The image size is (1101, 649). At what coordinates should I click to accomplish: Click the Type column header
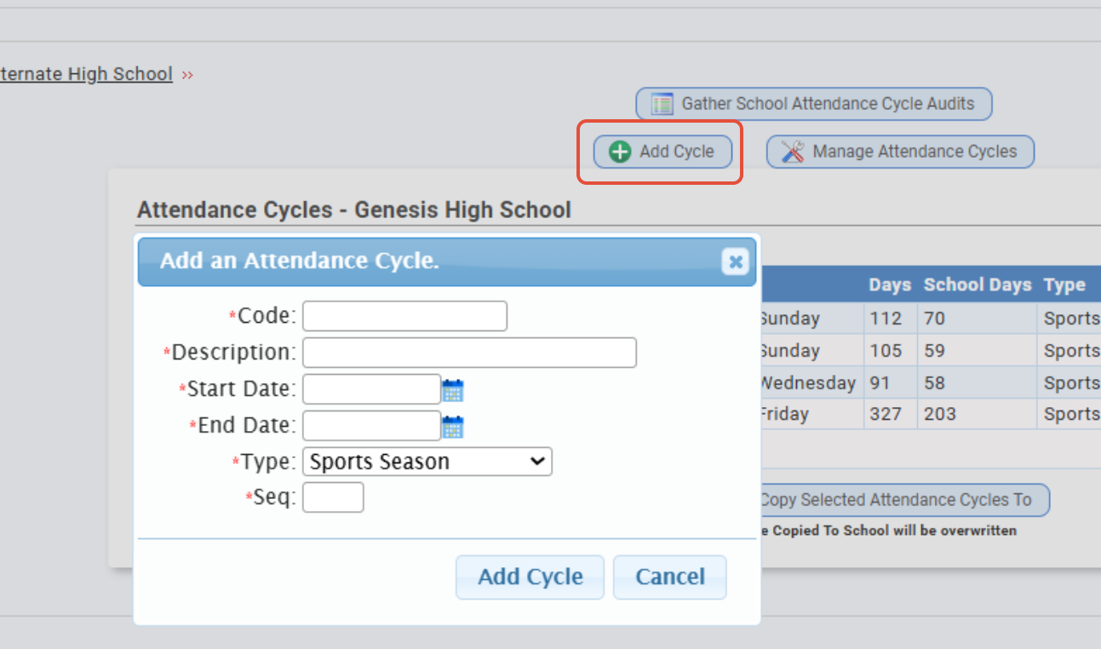(1064, 285)
